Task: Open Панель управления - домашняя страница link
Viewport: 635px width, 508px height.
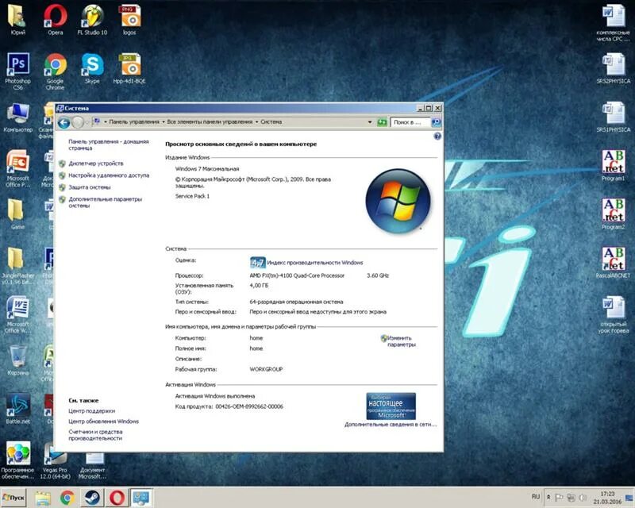Action: (x=109, y=144)
